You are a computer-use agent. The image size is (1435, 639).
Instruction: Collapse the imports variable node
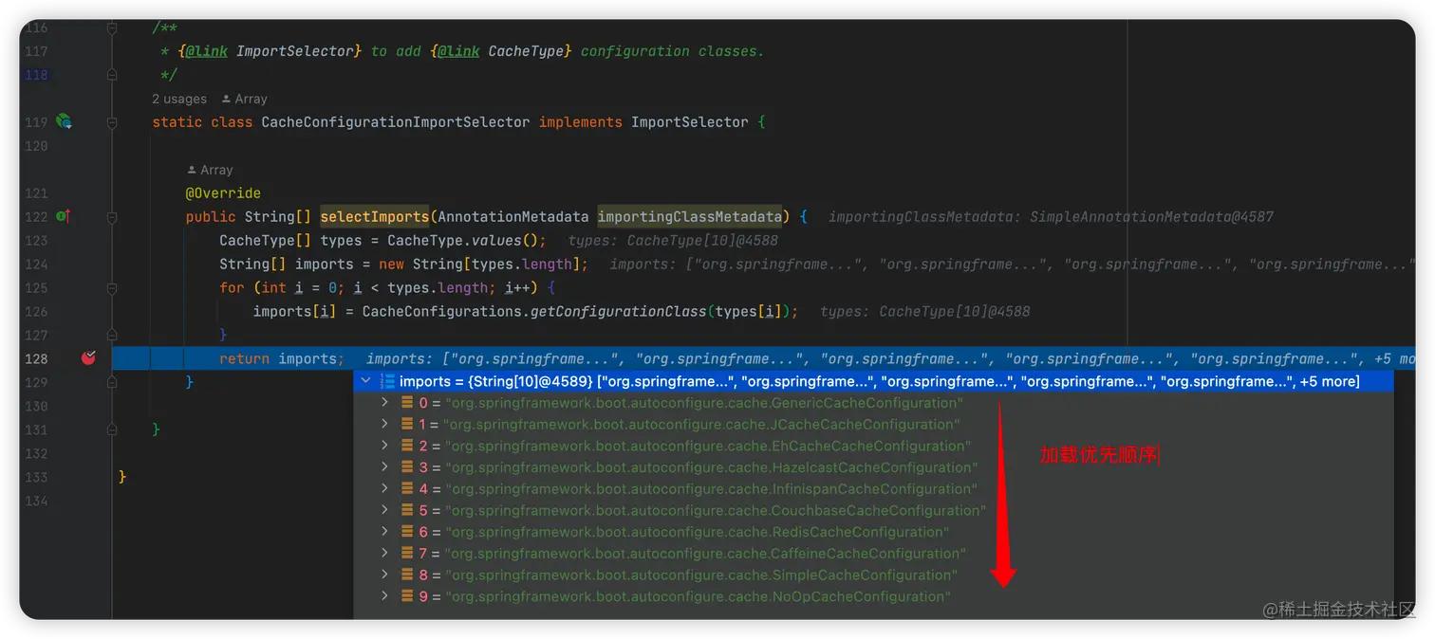click(x=365, y=381)
